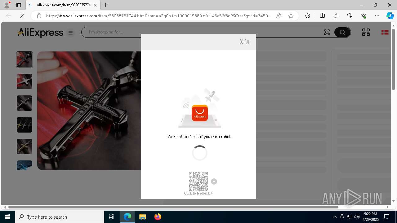This screenshot has width=397, height=223.
Task: Open the AliExpress QR code app icon
Action: click(x=366, y=32)
